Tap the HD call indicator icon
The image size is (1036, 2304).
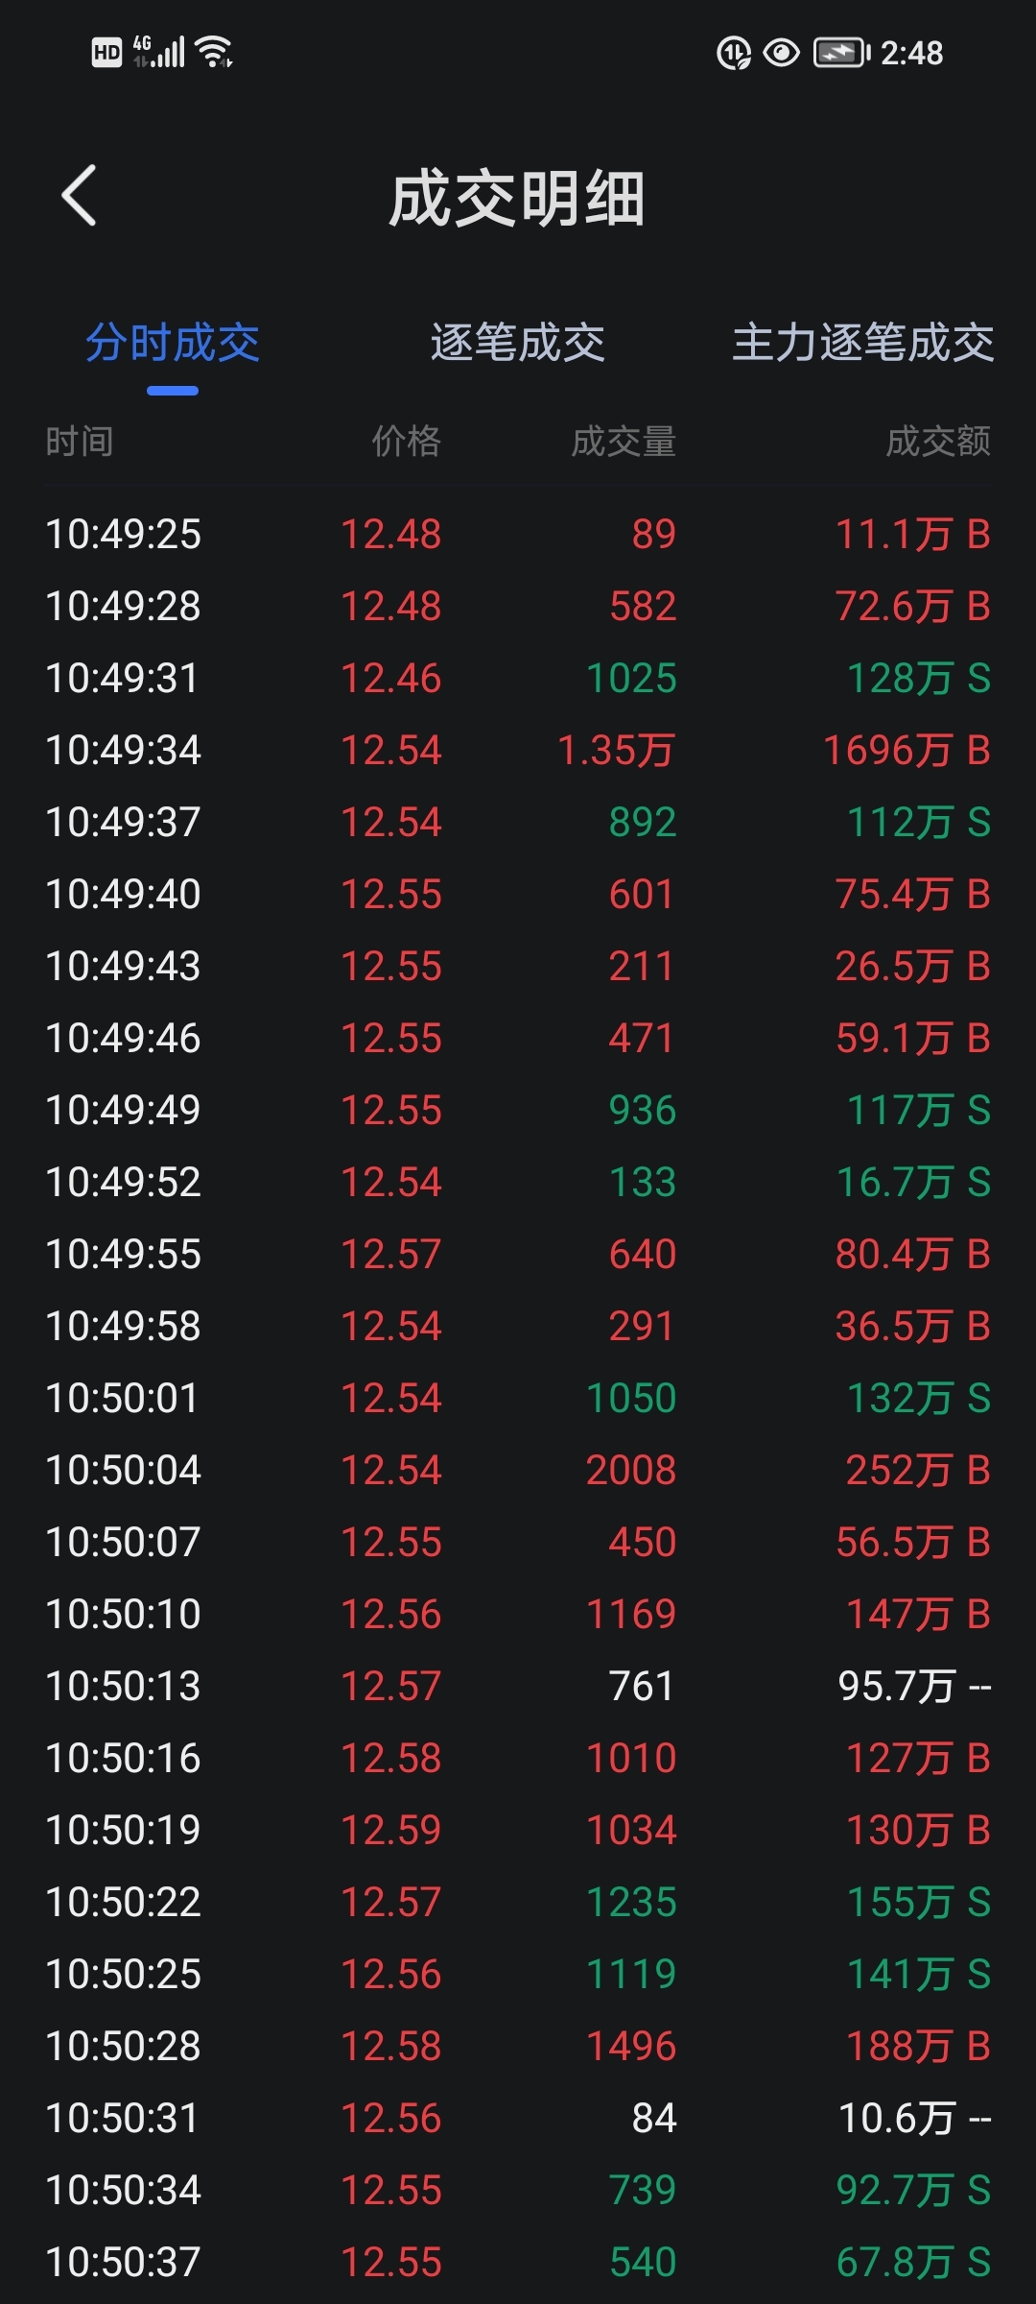click(x=106, y=53)
